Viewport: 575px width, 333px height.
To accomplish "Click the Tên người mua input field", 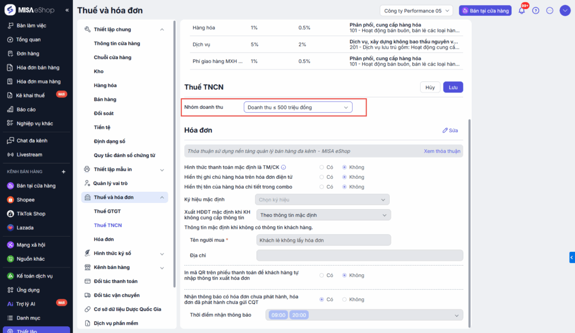I will pos(323,240).
